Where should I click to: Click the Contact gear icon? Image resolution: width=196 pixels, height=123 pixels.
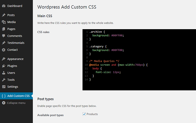[4, 50]
